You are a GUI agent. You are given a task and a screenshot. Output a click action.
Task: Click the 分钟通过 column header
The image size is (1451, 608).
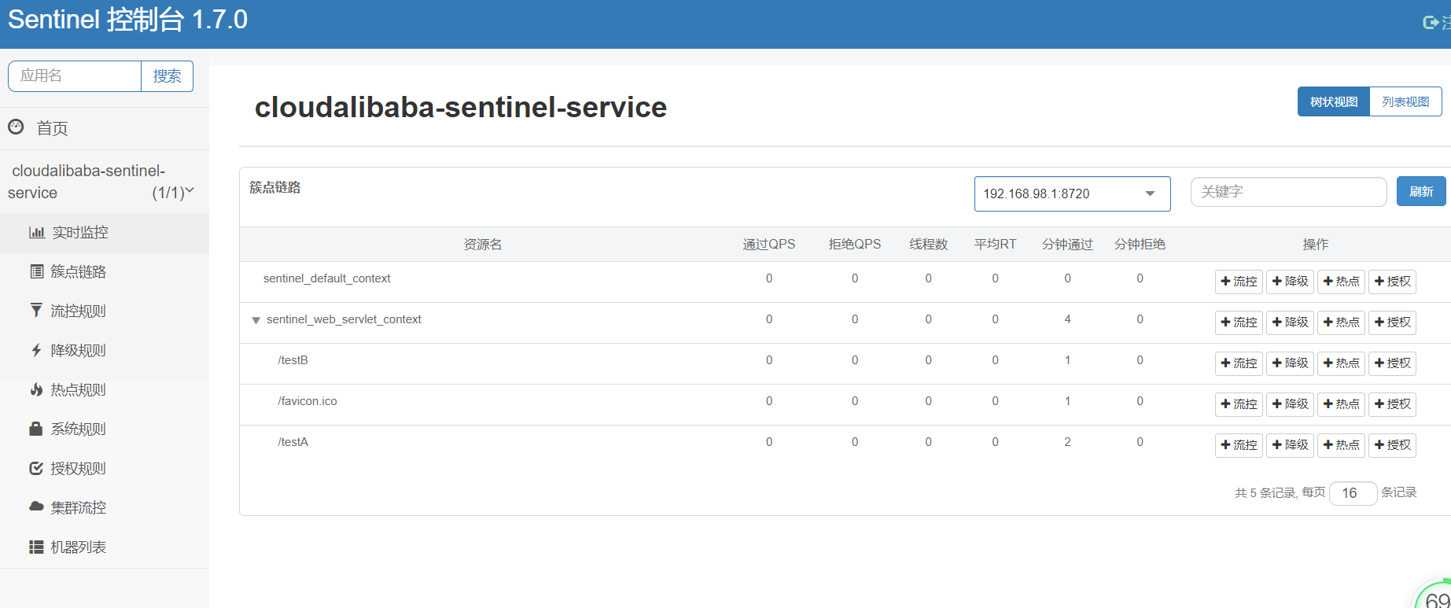click(1067, 245)
